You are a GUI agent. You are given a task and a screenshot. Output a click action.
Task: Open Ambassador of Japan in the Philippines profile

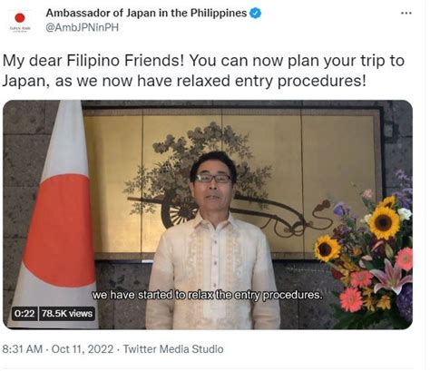[x=146, y=13]
